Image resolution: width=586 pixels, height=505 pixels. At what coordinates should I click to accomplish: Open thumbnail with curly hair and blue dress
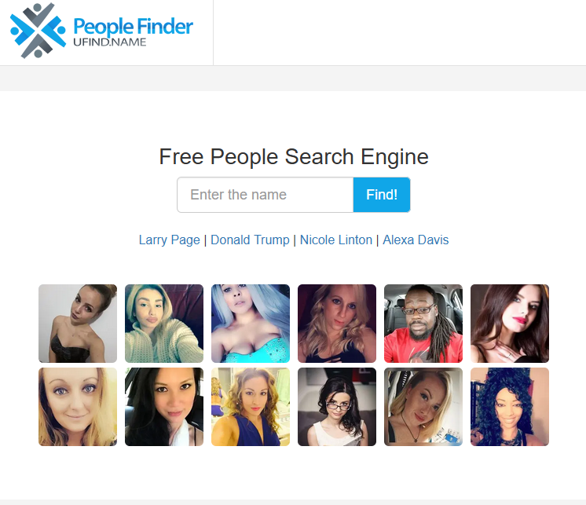(x=251, y=407)
